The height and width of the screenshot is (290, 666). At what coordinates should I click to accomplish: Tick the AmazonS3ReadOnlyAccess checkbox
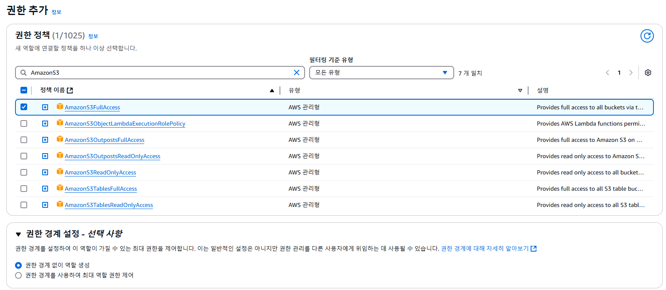click(x=24, y=172)
